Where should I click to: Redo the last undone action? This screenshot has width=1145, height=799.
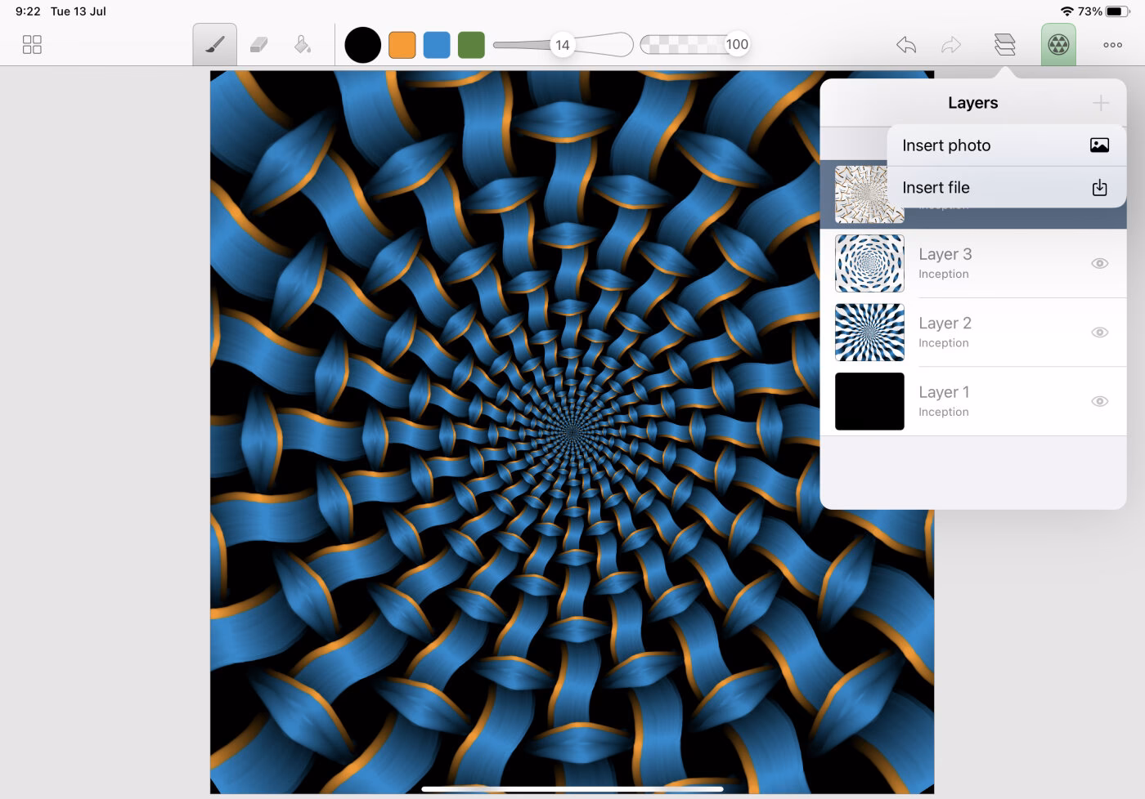[950, 45]
